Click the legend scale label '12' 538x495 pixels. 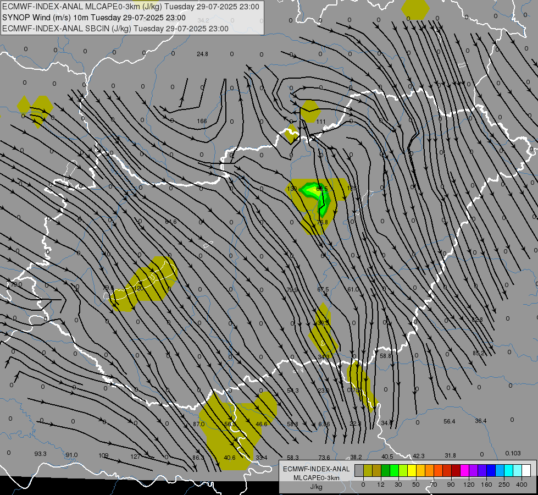[380, 485]
